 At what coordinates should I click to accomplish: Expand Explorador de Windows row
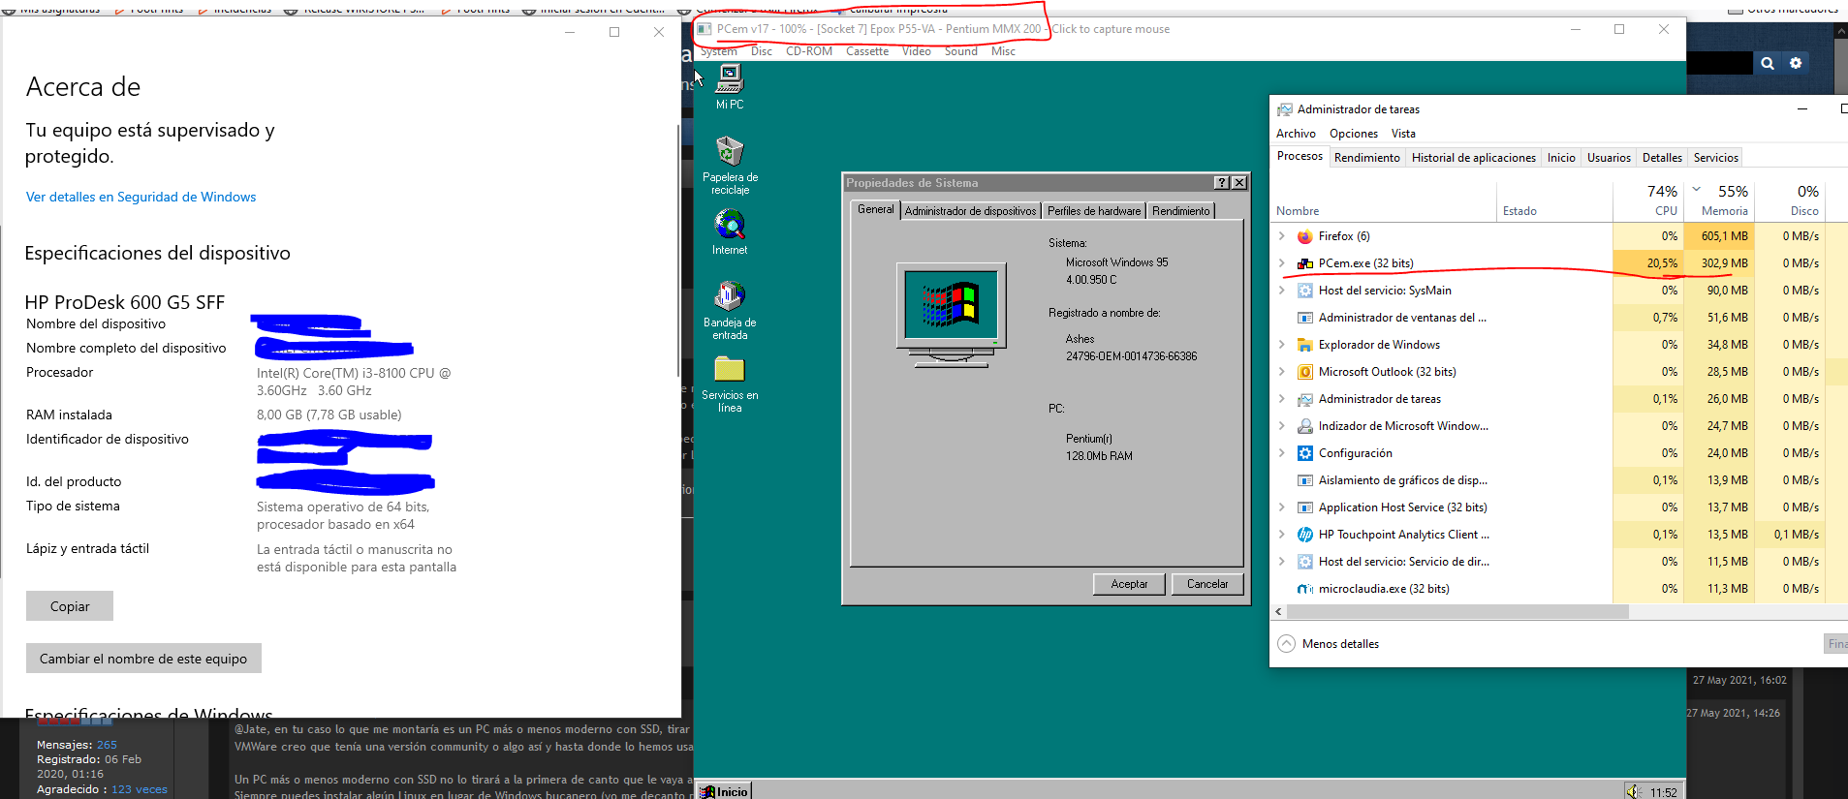(x=1281, y=345)
